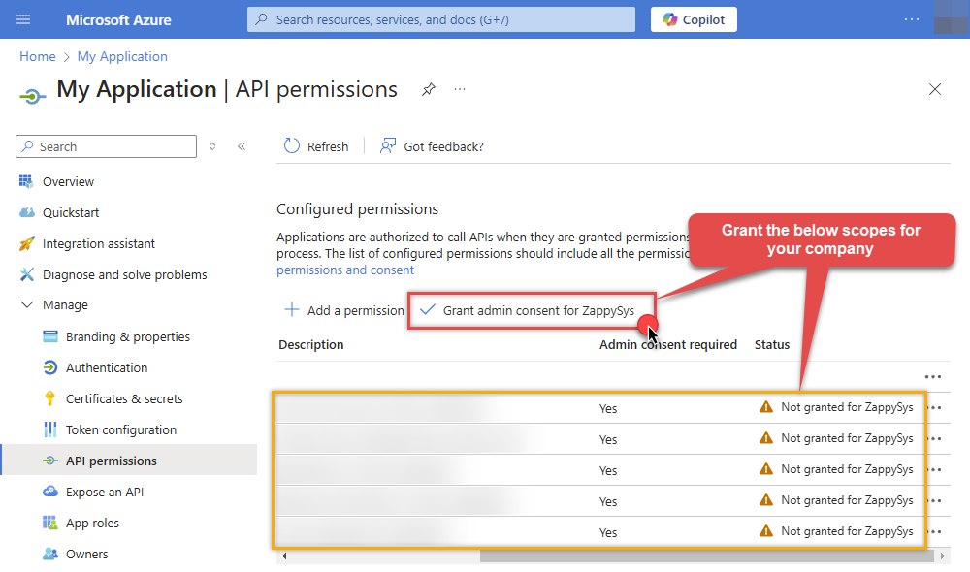Click Microsoft Azure logo text
Viewport: 970px width, 572px height.
(118, 19)
